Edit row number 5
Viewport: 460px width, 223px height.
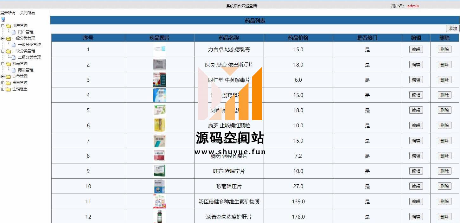point(416,110)
